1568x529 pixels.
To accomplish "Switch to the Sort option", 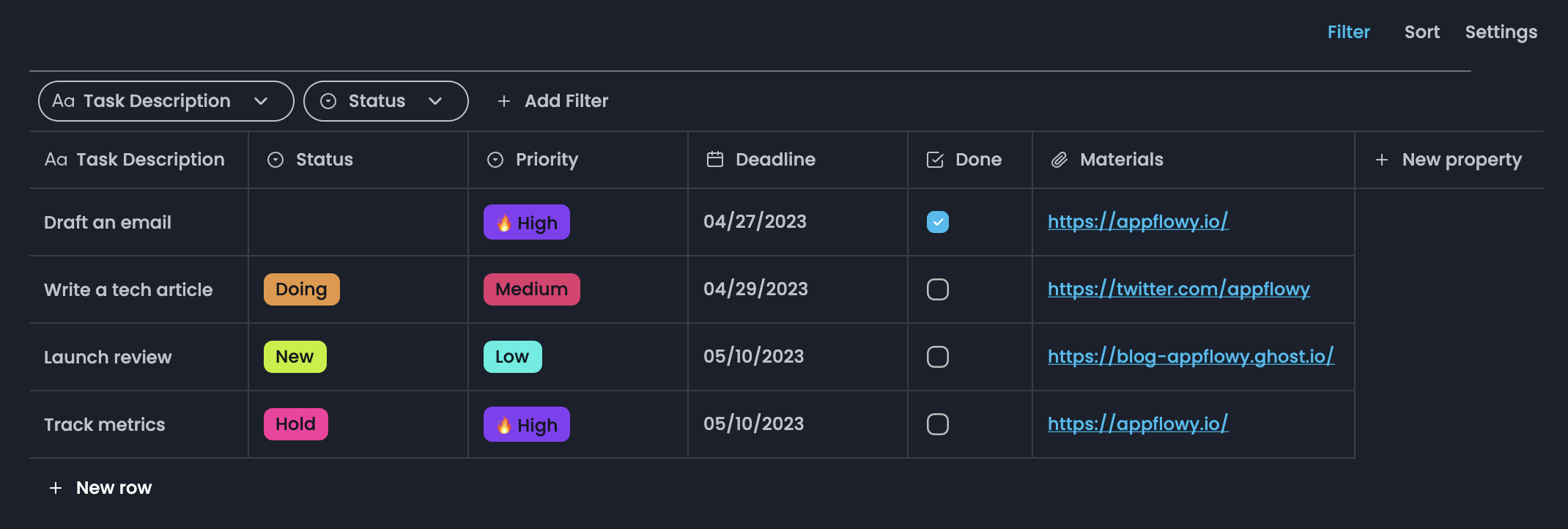I will click(1421, 32).
